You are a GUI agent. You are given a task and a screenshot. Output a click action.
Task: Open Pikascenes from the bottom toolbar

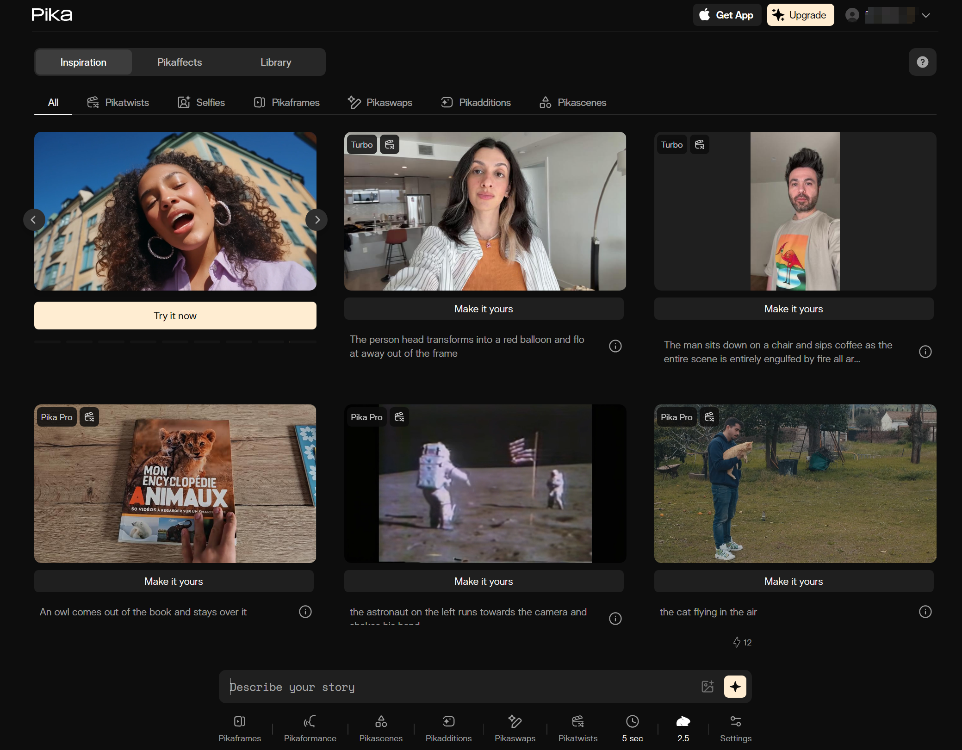381,728
